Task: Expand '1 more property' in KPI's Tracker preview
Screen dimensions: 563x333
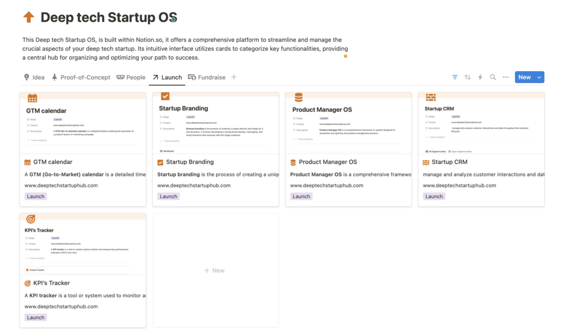Action: tap(36, 259)
